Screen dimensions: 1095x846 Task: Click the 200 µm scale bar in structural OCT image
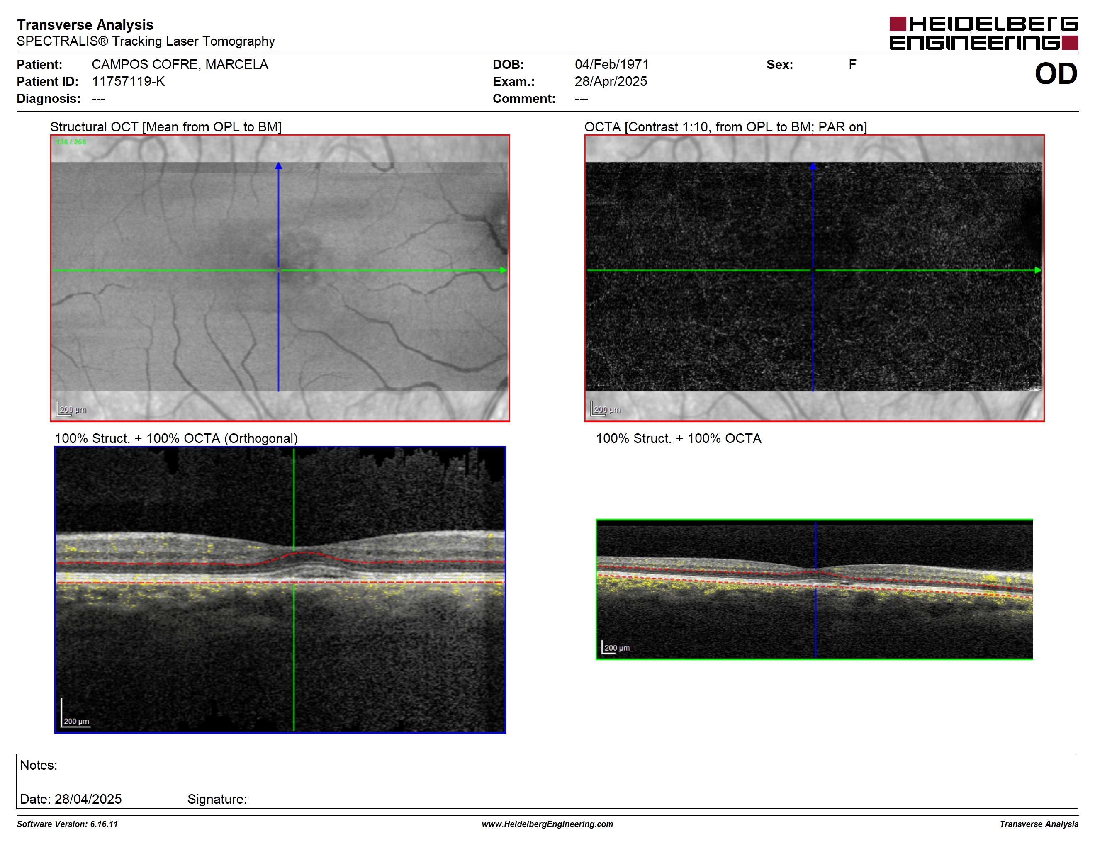click(71, 408)
